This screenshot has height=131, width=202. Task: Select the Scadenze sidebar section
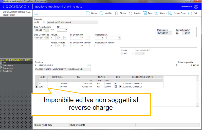click(16, 71)
